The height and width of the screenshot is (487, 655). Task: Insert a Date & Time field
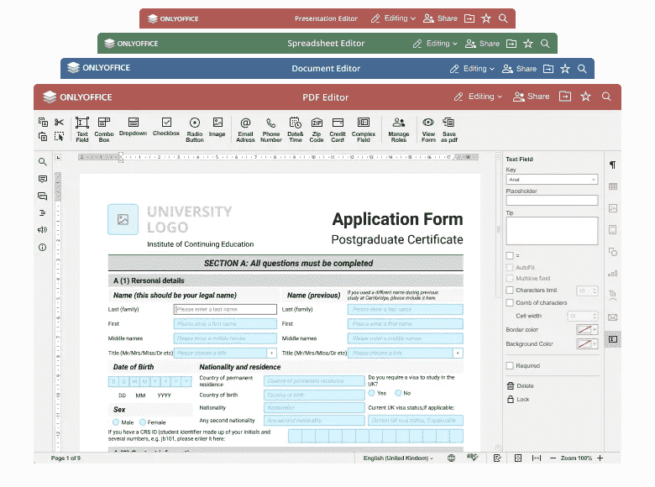click(296, 129)
